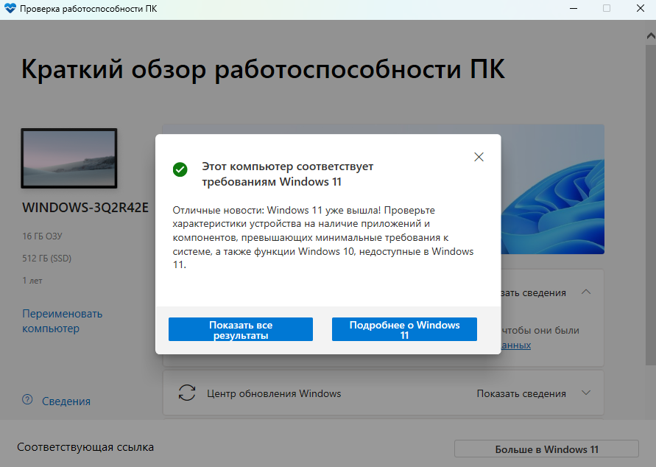Open 'Подробнее о Windows 11' button
Viewport: 656px width, 467px height.
(x=404, y=329)
